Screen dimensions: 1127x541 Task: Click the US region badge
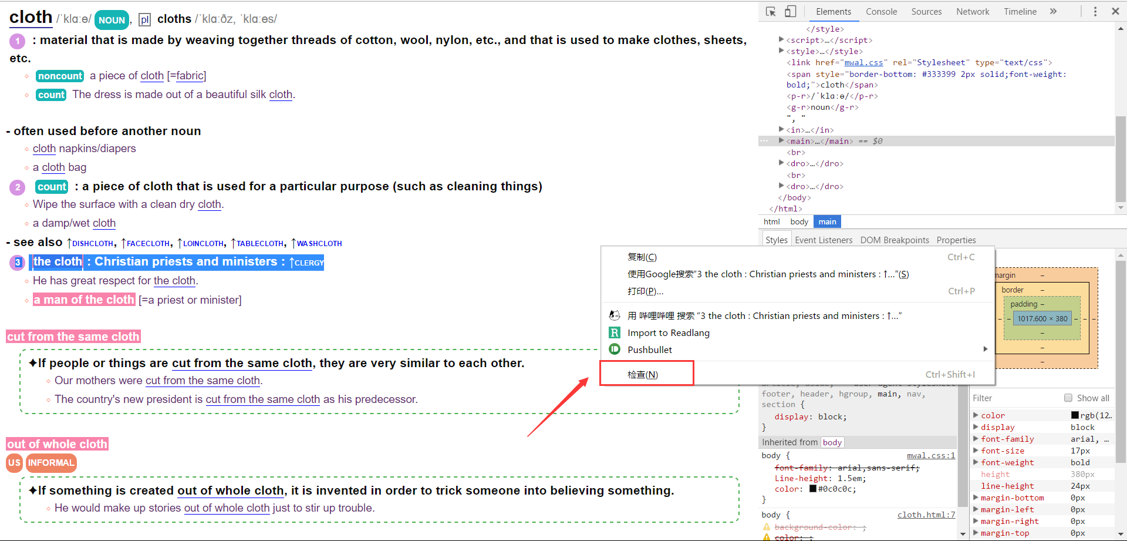[15, 463]
